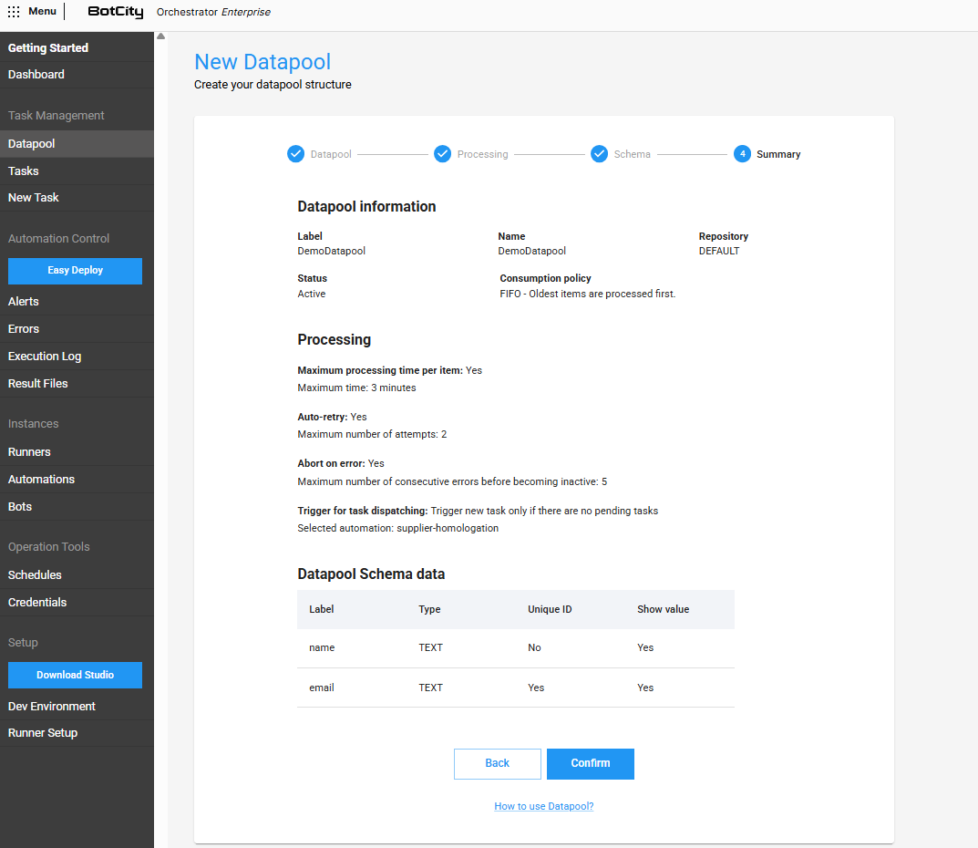This screenshot has width=978, height=848.
Task: Click the Download Studio button
Action: (x=75, y=675)
